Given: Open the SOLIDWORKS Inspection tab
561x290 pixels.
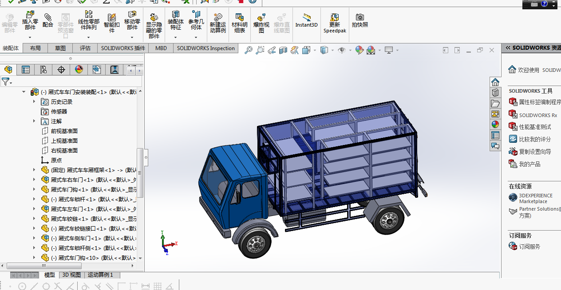Looking at the screenshot, I should click(206, 48).
